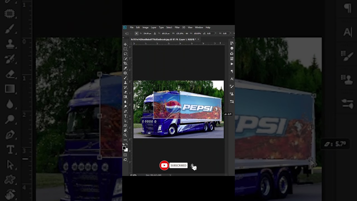This screenshot has height=201, width=357.
Task: Open the Help menu
Action: (208, 27)
